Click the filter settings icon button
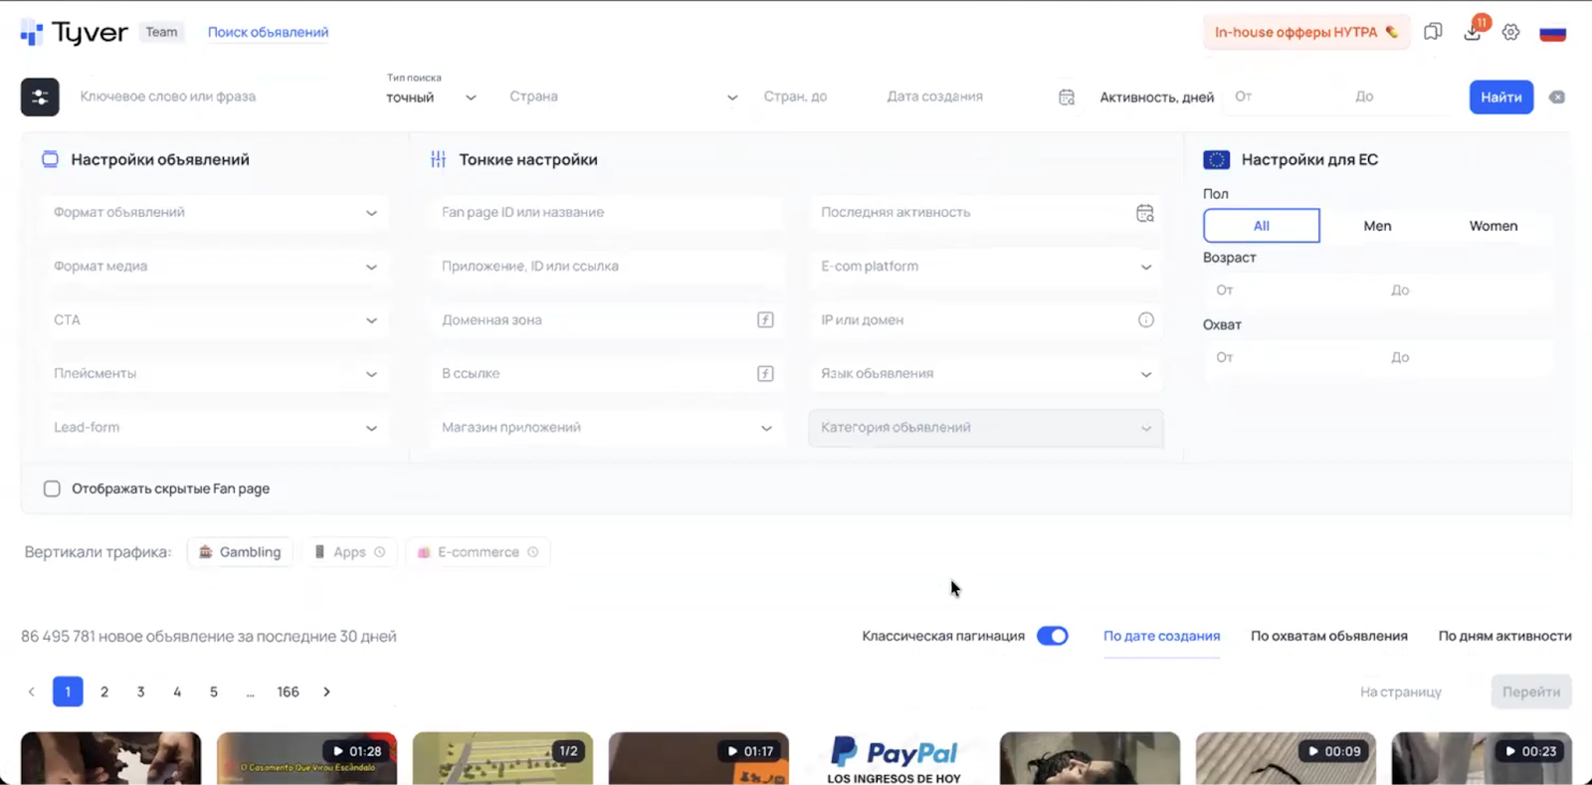Image resolution: width=1592 pixels, height=785 pixels. click(40, 97)
